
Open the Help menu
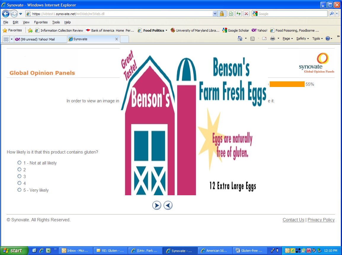point(67,22)
